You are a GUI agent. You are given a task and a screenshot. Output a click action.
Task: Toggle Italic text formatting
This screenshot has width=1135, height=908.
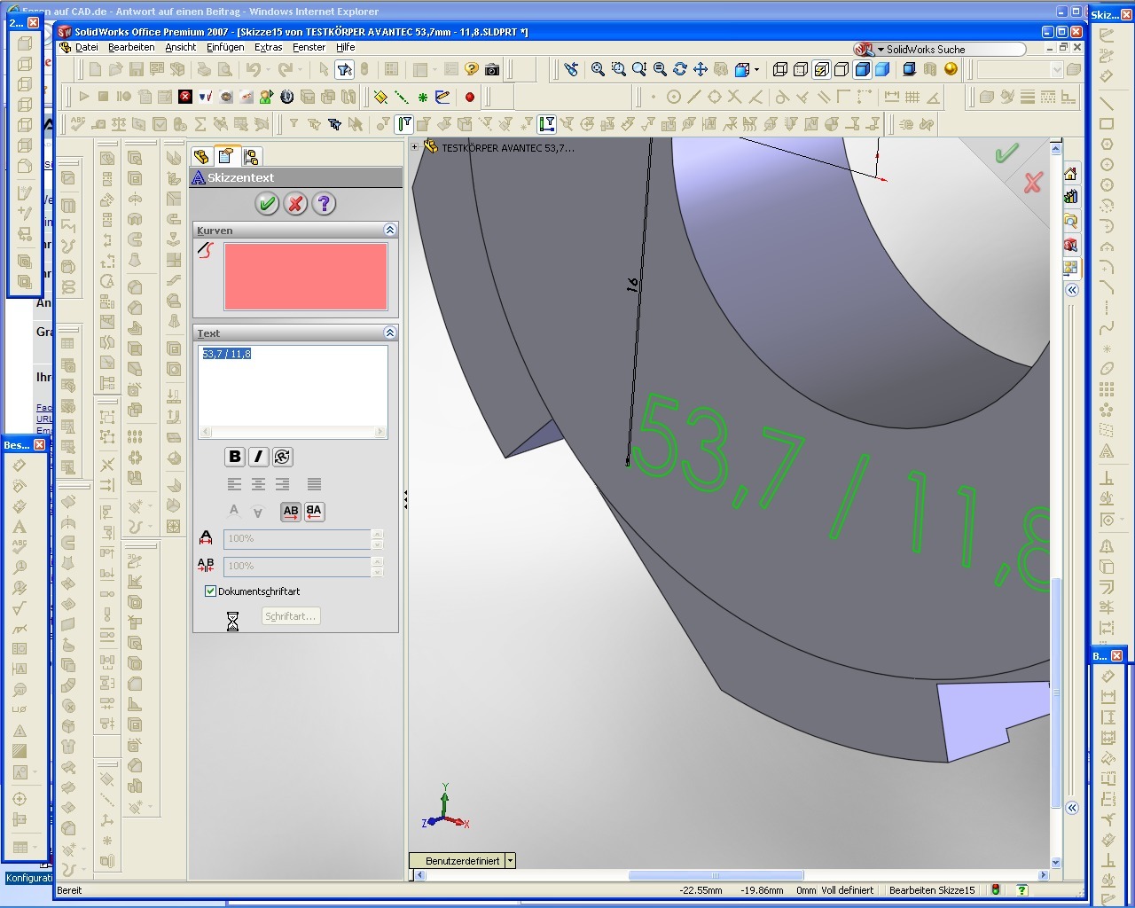tap(258, 457)
